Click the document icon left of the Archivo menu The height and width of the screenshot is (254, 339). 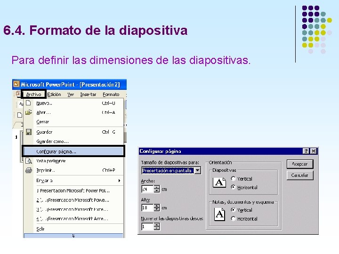18,94
